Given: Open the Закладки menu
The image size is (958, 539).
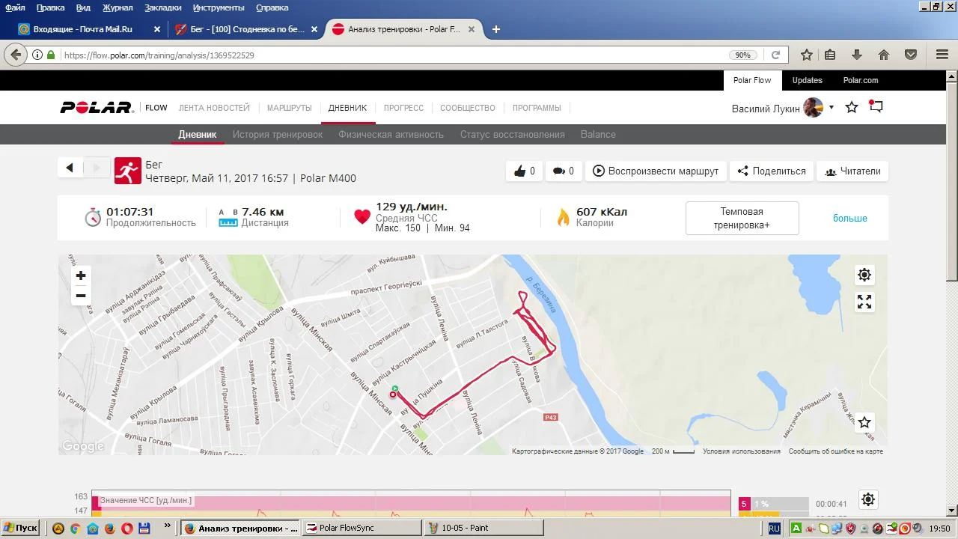Looking at the screenshot, I should 162,7.
